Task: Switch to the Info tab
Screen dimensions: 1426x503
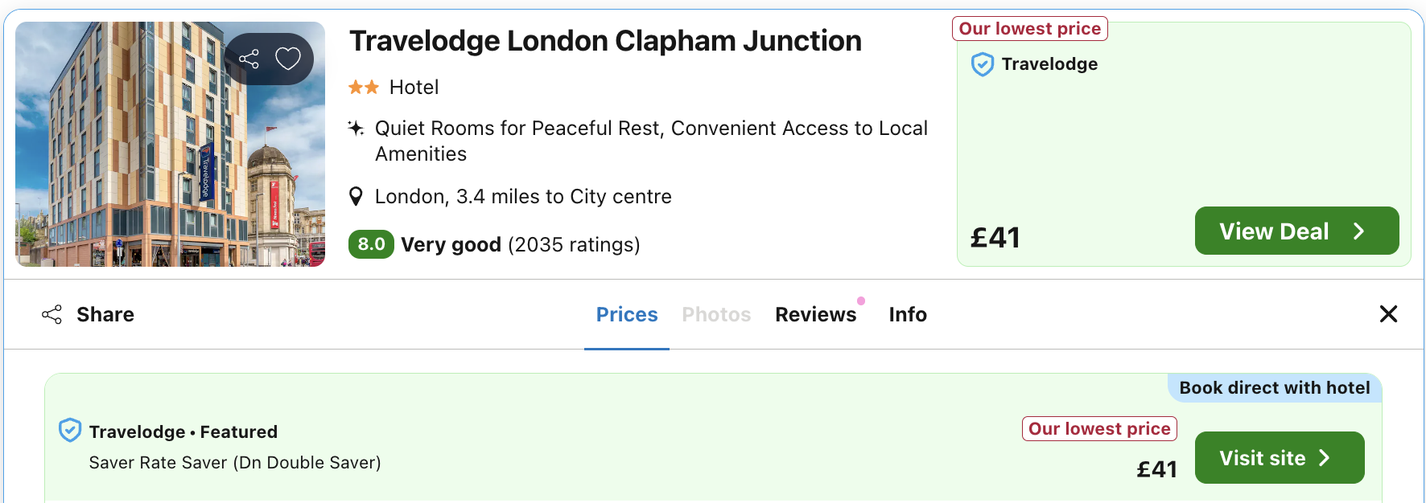Action: pos(908,315)
